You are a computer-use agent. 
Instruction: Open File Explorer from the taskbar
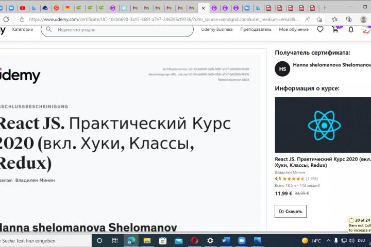pos(147,241)
